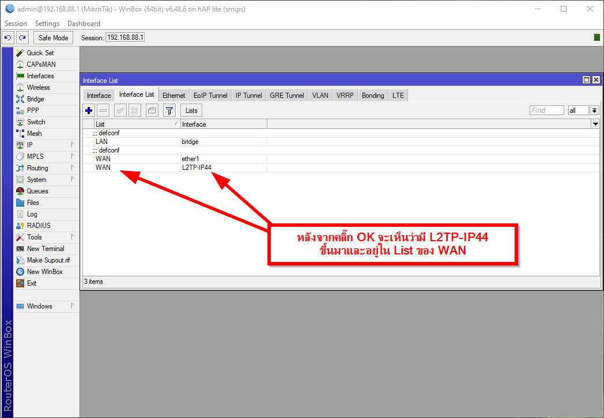Screen dimensions: 604x418
Task: Switch to the EoIP Tunnel tab
Action: (x=210, y=96)
